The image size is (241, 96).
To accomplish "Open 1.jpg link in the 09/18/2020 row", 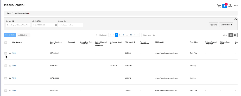I will tap(14, 78).
